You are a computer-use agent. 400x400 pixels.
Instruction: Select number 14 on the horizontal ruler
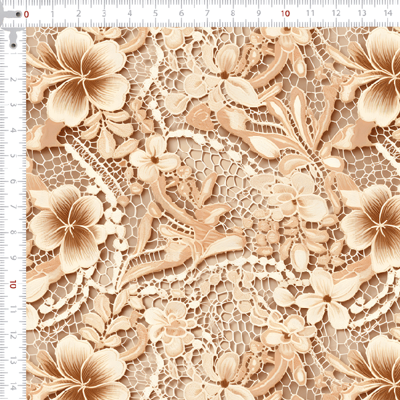tap(388, 13)
